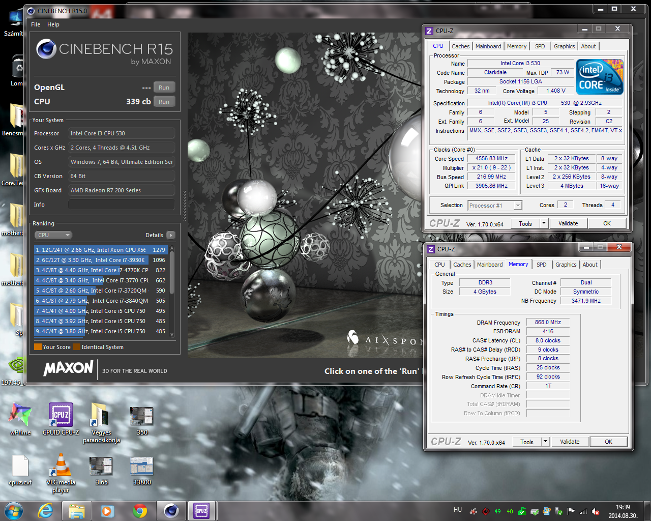Screen dimensions: 651x521
Task: Open the Processor #1 selection dropdown
Action: (495, 206)
